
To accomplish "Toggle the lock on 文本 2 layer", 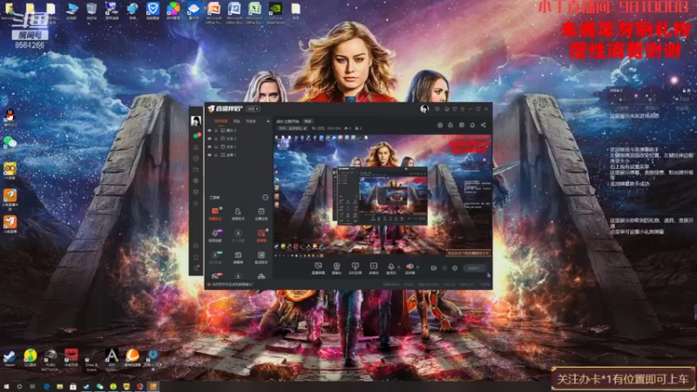I will [x=216, y=139].
